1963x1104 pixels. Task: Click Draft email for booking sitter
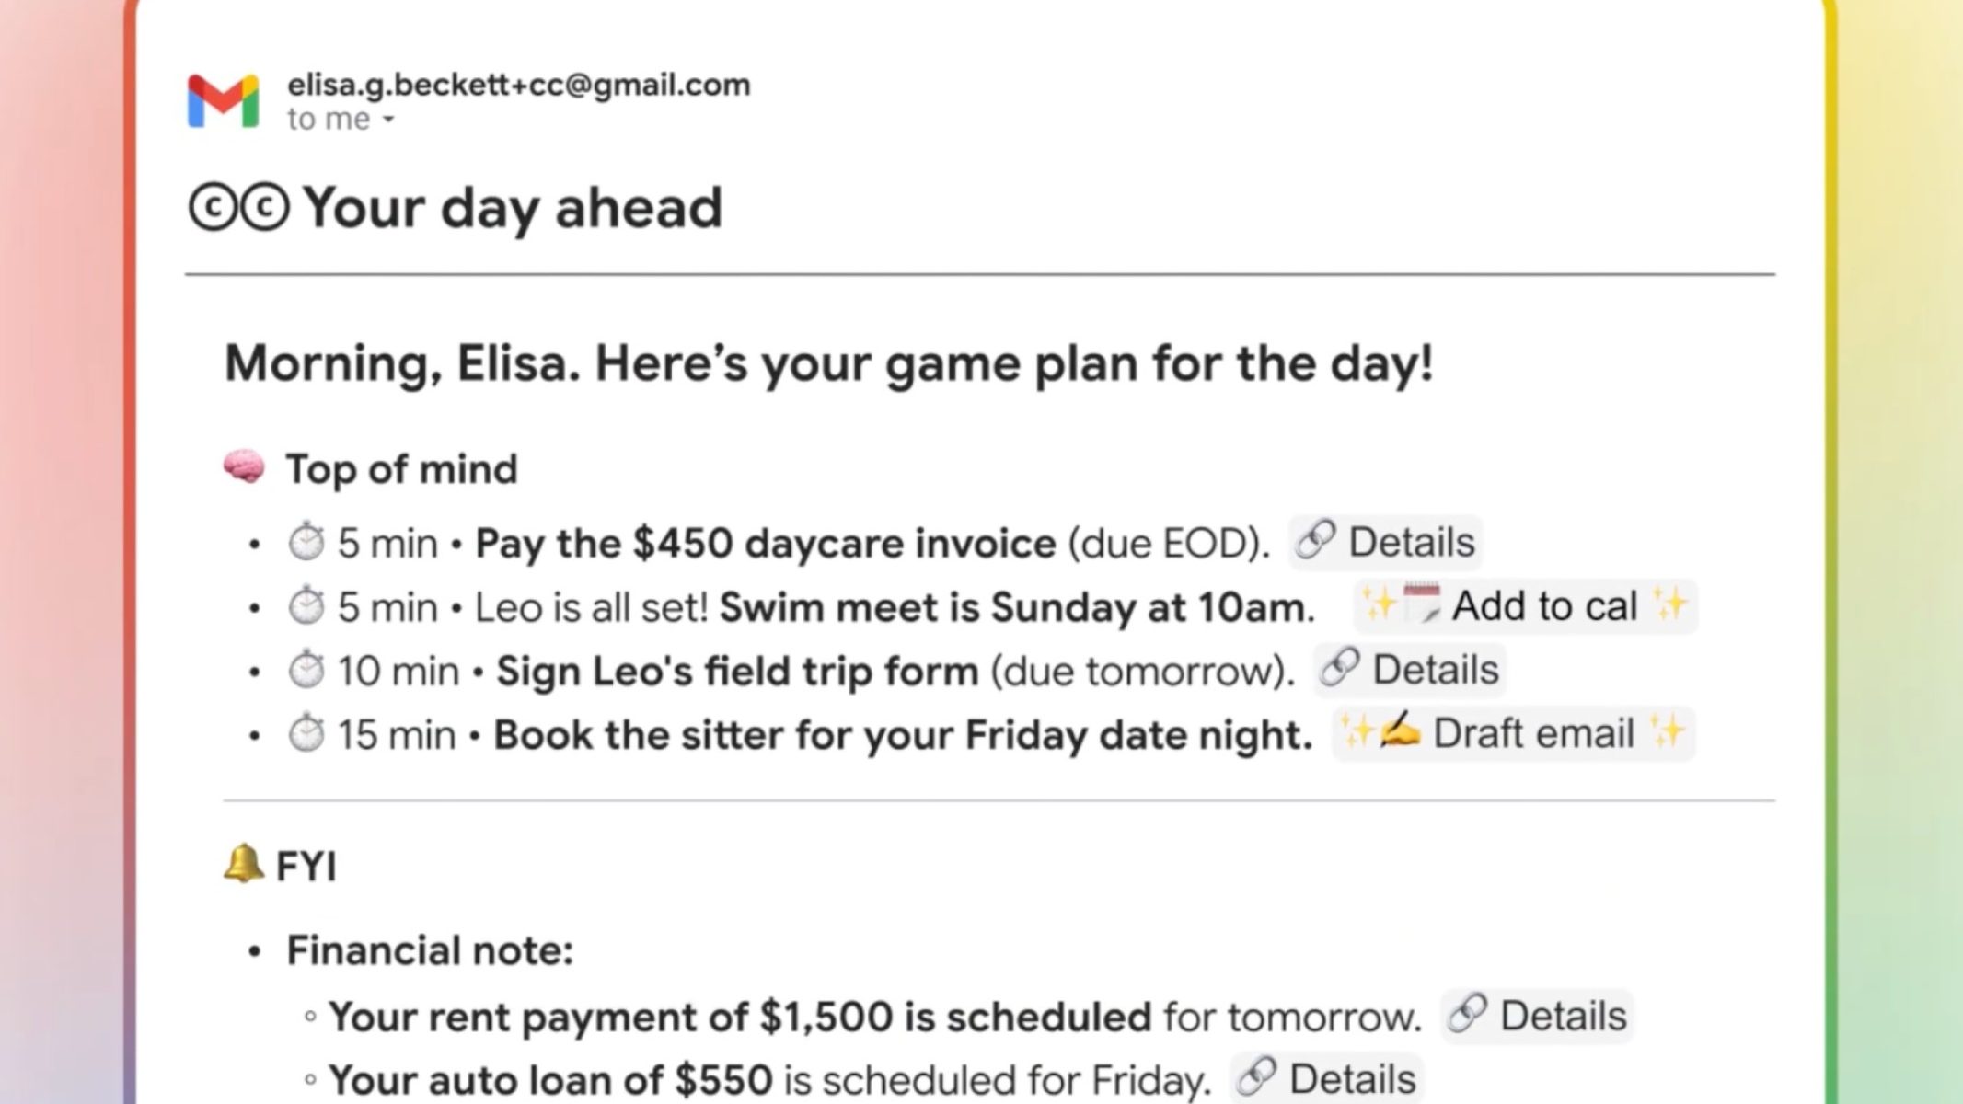pyautogui.click(x=1514, y=734)
